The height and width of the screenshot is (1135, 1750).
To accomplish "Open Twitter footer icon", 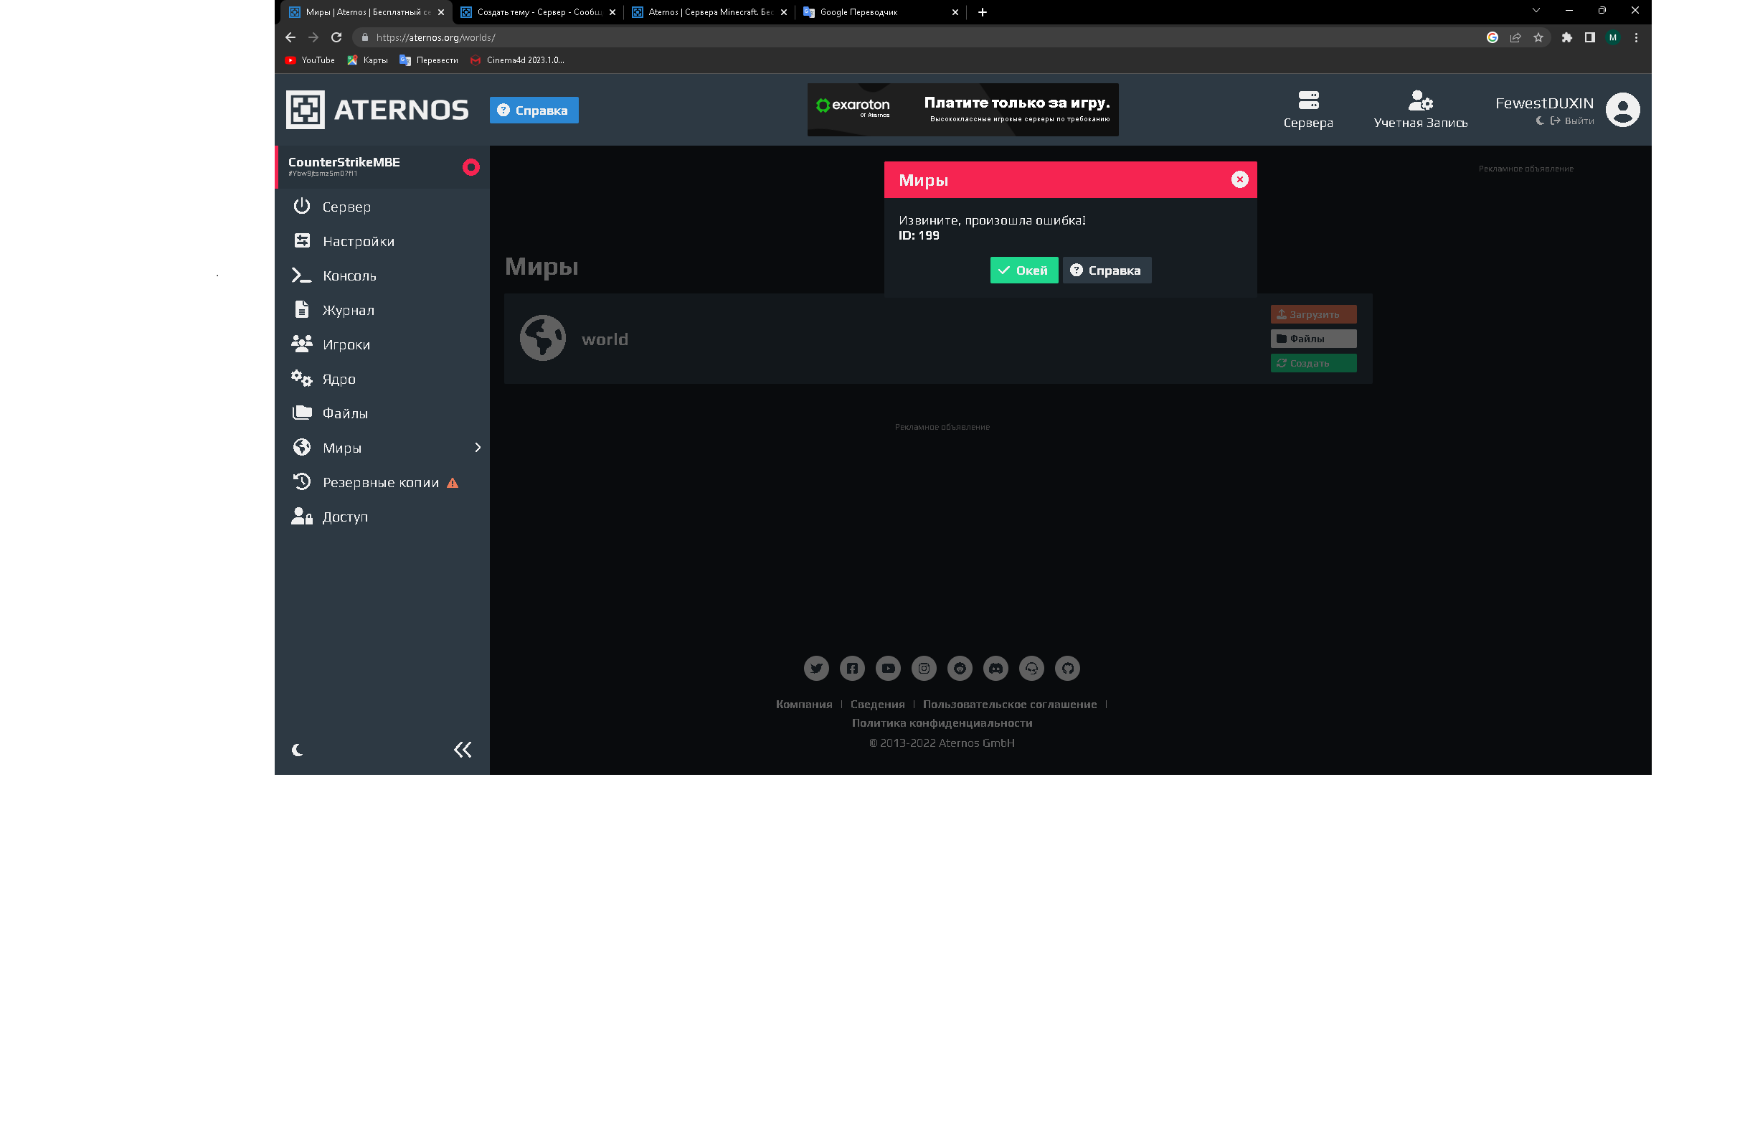I will point(815,669).
